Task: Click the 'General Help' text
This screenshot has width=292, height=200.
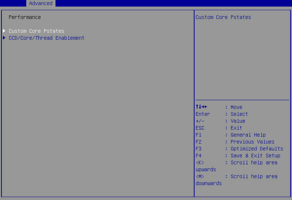Action: pos(248,135)
